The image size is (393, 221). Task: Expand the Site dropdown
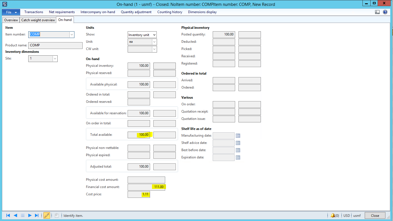tap(55, 59)
